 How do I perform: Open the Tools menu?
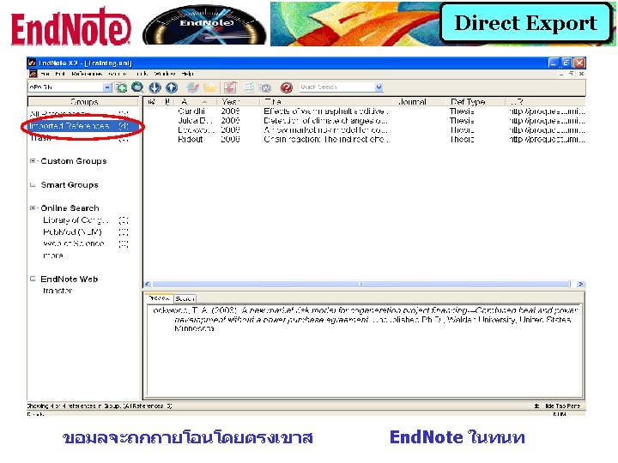click(142, 74)
